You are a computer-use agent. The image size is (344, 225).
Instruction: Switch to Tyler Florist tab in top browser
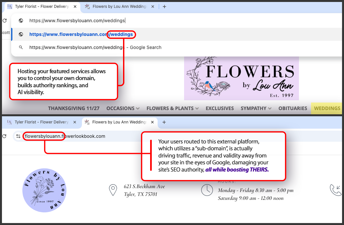pyautogui.click(x=42, y=7)
